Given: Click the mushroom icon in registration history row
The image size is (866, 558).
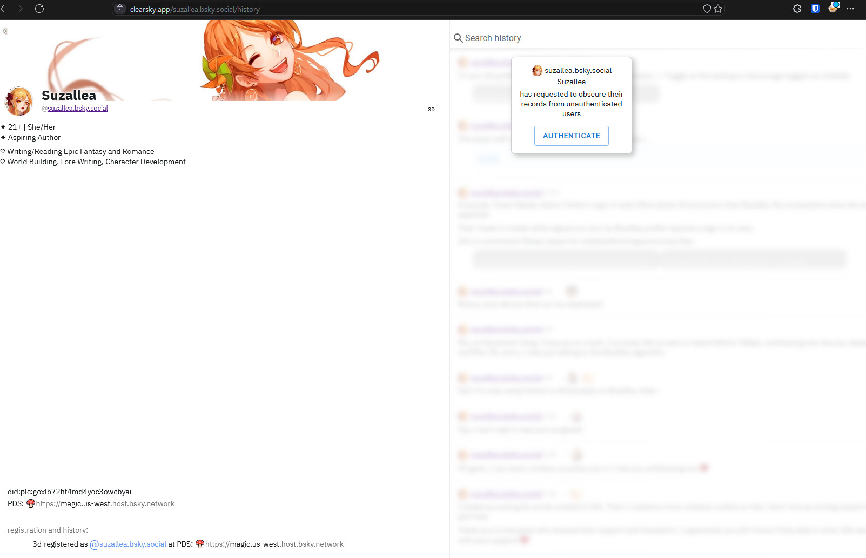Looking at the screenshot, I should click(x=200, y=544).
